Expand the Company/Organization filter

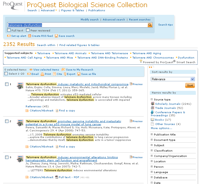(152, 156)
